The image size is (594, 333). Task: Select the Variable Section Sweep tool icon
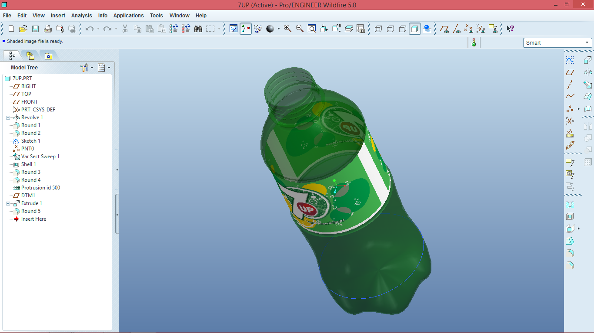[588, 85]
